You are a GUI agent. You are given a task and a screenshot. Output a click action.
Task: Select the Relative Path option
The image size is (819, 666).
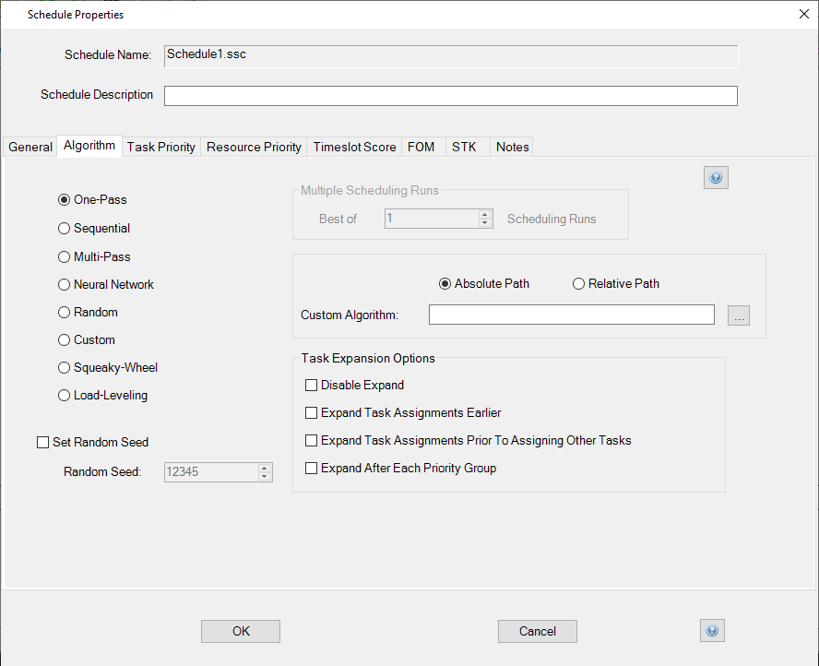pos(579,283)
